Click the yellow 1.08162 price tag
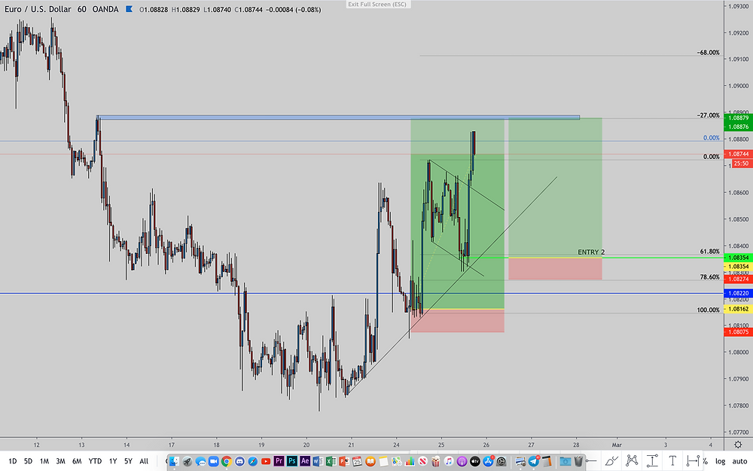The height and width of the screenshot is (471, 753). [x=738, y=309]
